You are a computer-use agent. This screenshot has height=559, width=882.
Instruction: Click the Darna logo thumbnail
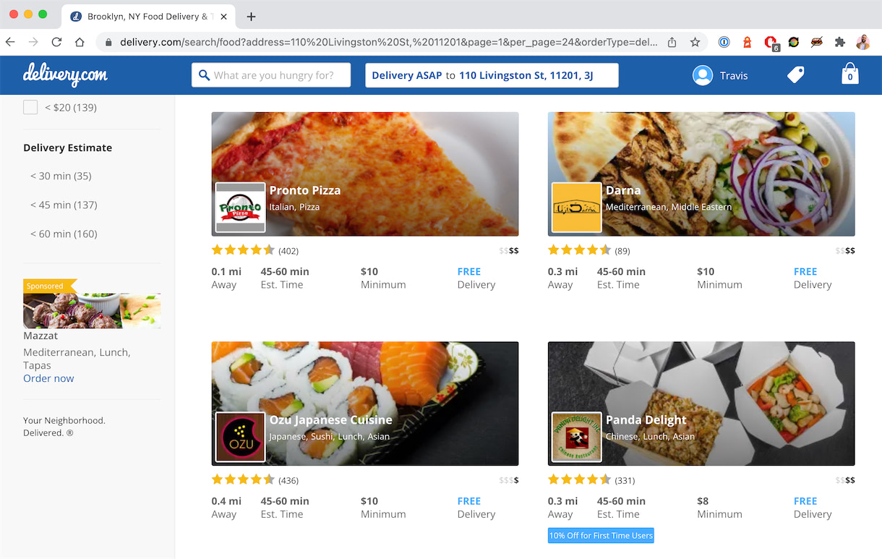[x=576, y=208]
